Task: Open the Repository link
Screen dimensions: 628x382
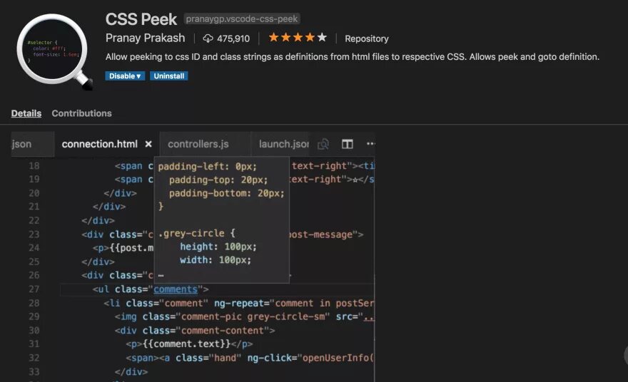Action: tap(367, 38)
